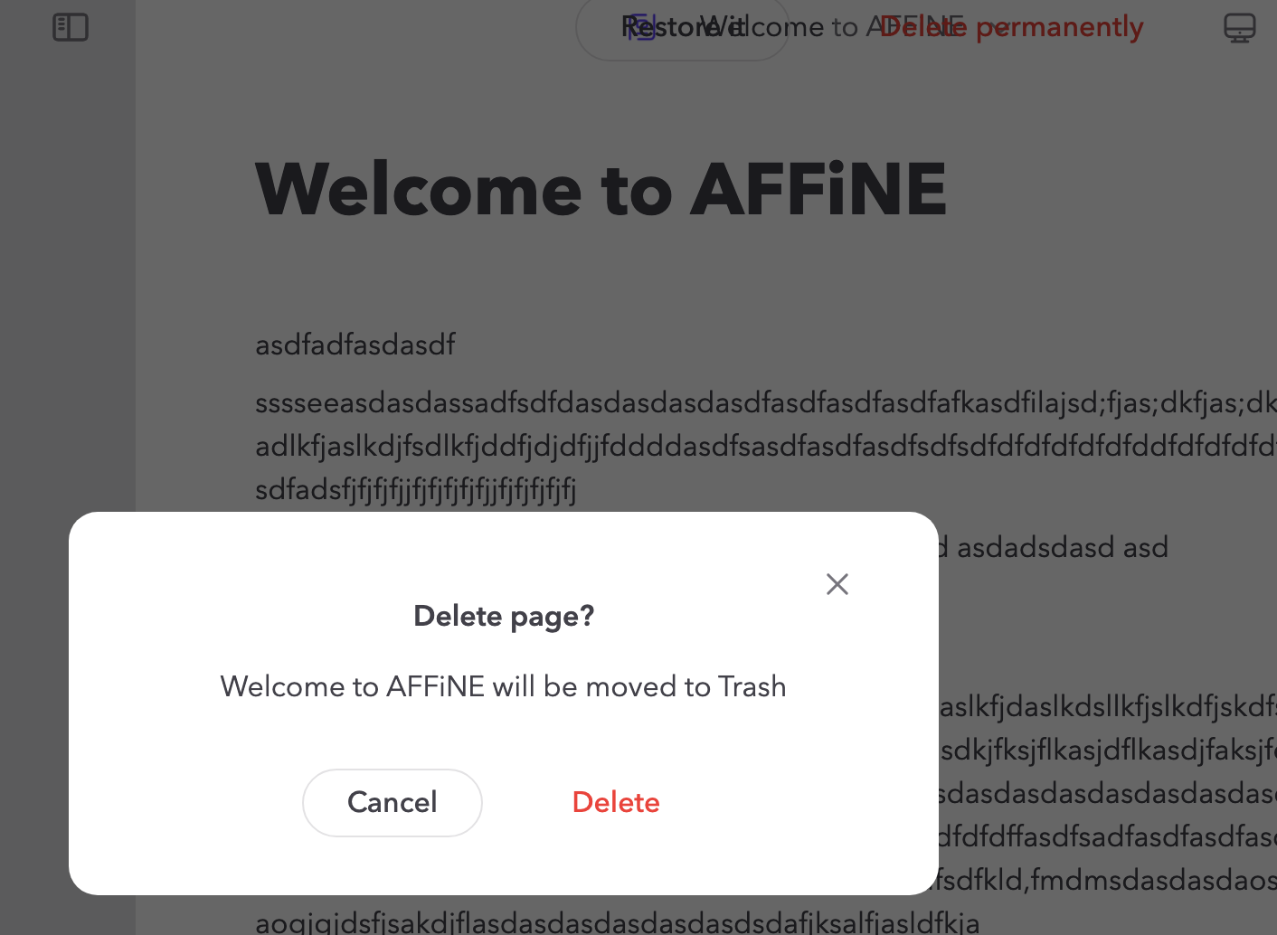Click the asdfadfasdasdf paragraph text
The image size is (1277, 935).
[x=355, y=345]
